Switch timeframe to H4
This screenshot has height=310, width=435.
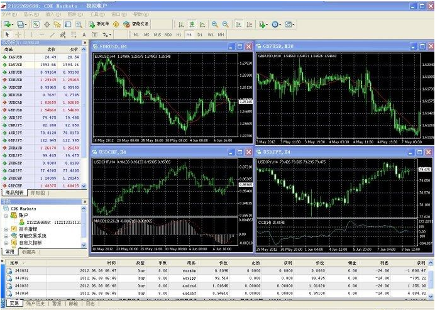point(189,35)
